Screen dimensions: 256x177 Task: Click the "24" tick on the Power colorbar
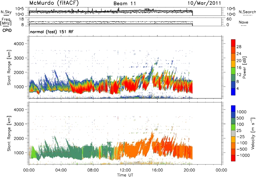(x=239, y=54)
